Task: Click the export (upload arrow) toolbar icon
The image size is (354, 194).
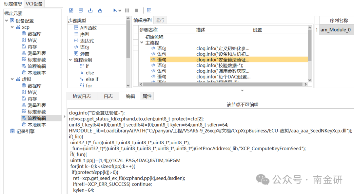Action: tap(100, 10)
